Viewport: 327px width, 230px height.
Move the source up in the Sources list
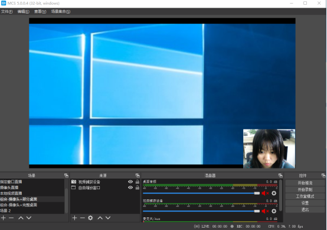pyautogui.click(x=100, y=218)
